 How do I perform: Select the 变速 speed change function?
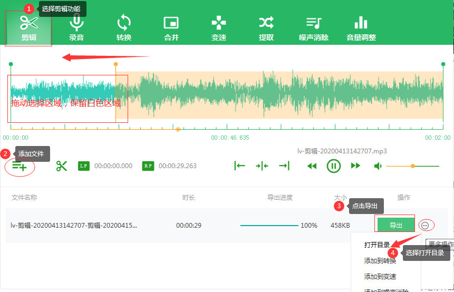219,28
